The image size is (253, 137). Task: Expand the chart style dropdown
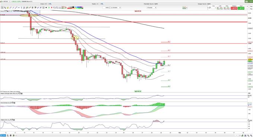click(185, 7)
